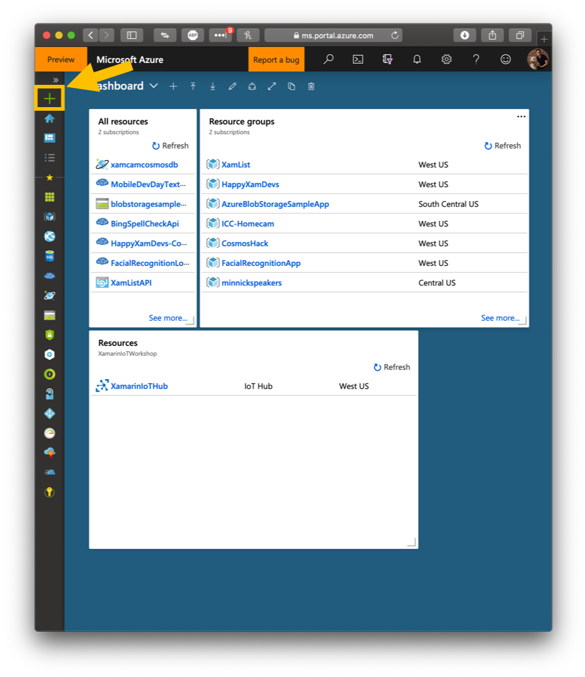
Task: Open the xamcamcosmosdb resource
Action: (x=144, y=164)
